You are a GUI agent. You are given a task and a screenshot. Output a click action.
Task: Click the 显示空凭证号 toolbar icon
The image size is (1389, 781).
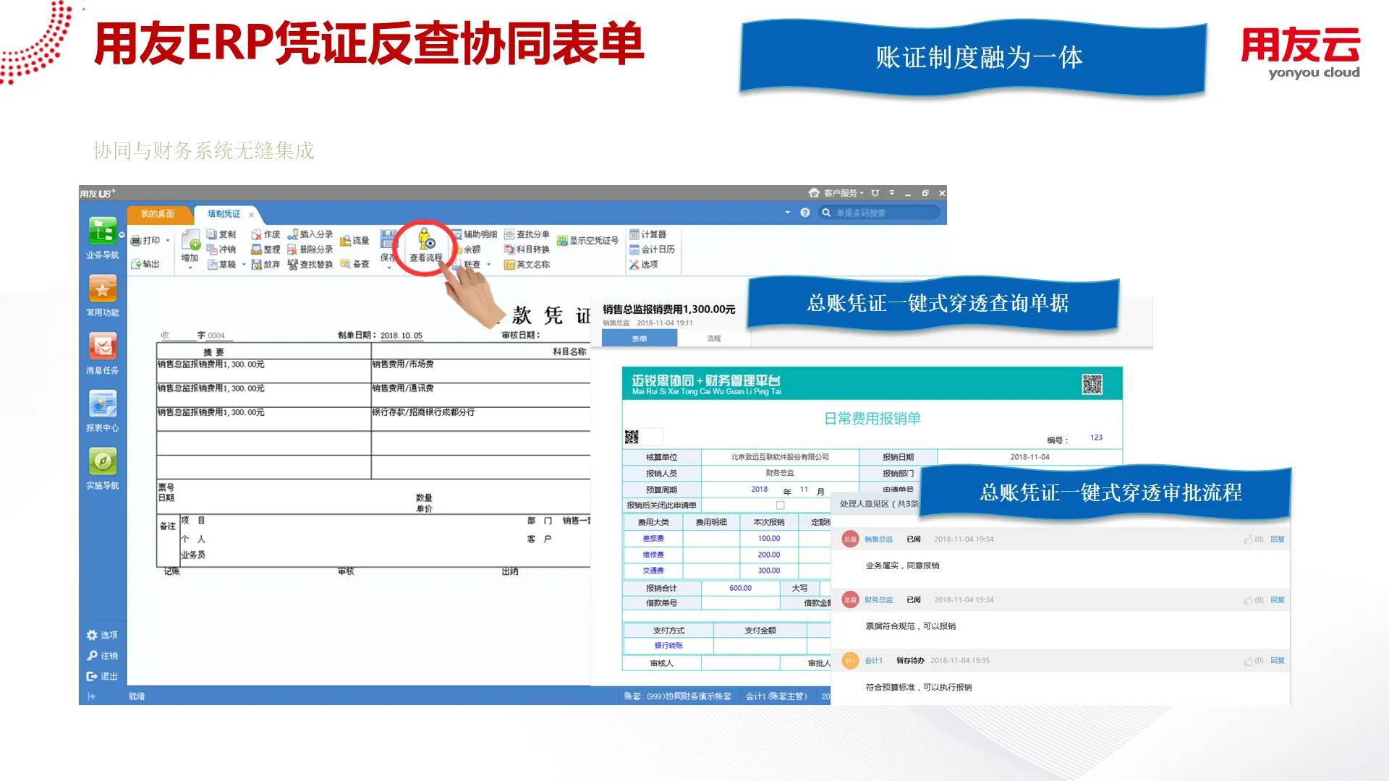[562, 241]
